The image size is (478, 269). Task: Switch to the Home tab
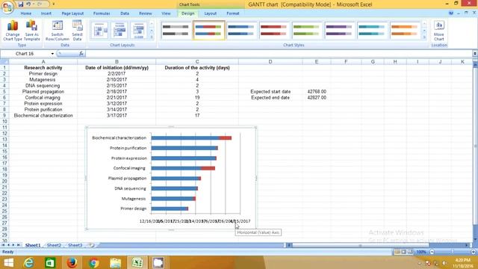tap(26, 13)
